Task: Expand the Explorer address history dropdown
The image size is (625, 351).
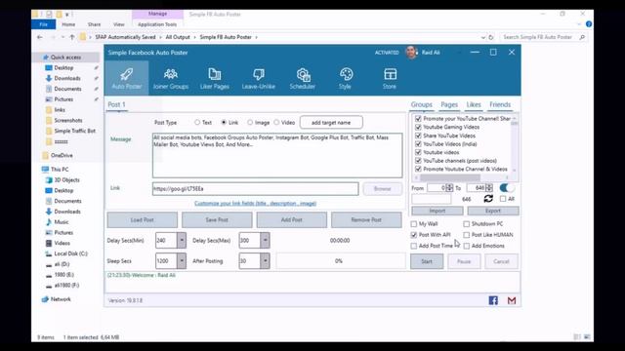Action: coord(483,37)
